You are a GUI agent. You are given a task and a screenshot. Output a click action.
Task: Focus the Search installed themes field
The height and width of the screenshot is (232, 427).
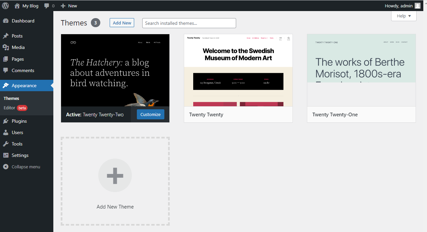tap(189, 23)
